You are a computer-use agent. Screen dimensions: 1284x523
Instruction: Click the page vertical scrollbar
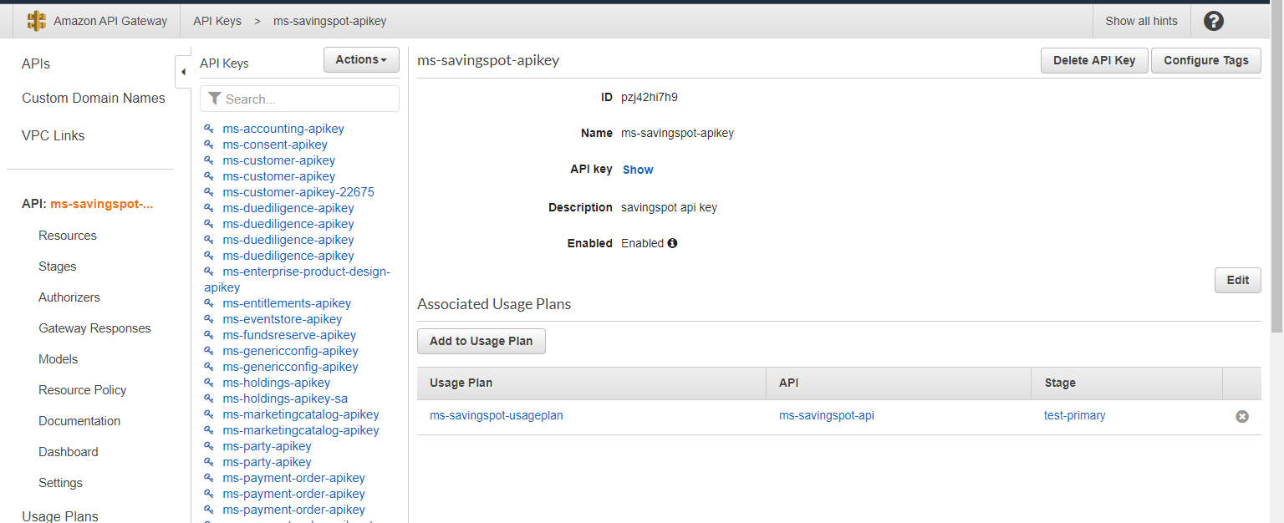(1276, 167)
